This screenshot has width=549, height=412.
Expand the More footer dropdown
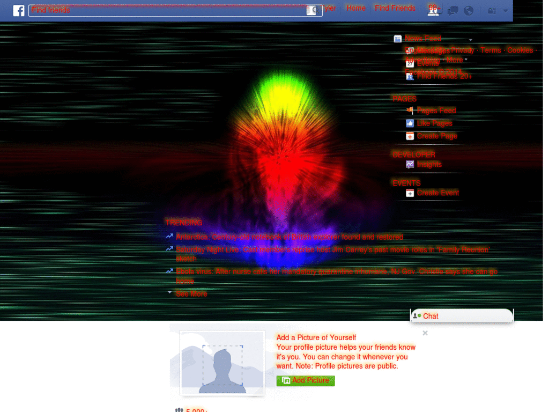[457, 60]
